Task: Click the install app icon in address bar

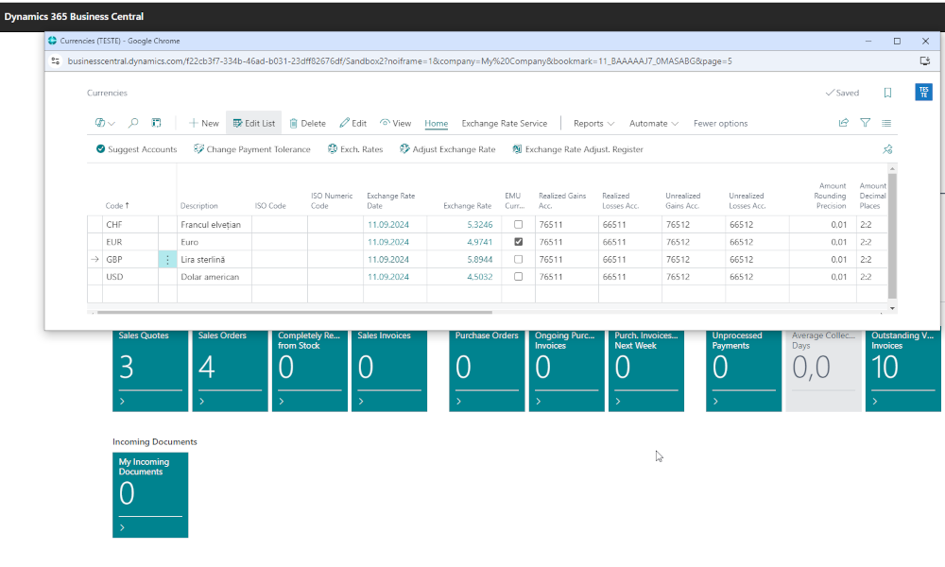Action: [925, 60]
